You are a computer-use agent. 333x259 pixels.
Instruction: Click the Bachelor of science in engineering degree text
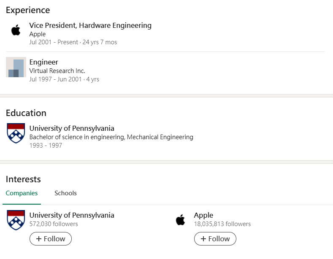(x=111, y=137)
